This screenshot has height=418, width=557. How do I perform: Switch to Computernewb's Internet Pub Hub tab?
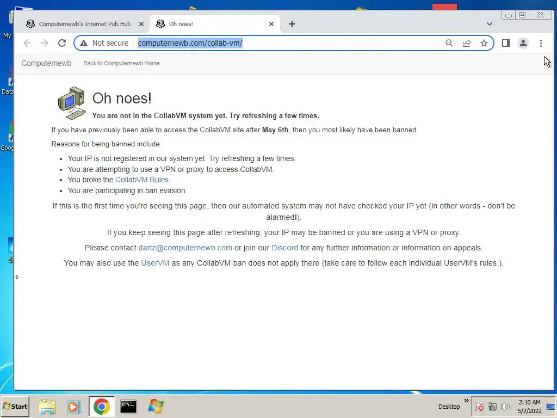point(84,24)
